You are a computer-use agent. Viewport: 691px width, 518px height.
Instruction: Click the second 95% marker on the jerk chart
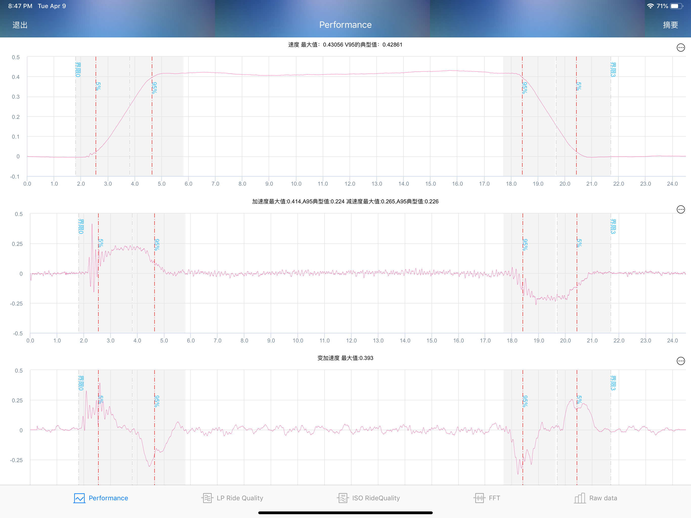coord(525,401)
